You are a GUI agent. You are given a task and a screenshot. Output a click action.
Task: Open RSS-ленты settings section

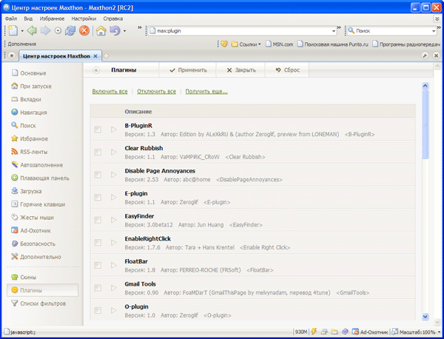[29, 152]
